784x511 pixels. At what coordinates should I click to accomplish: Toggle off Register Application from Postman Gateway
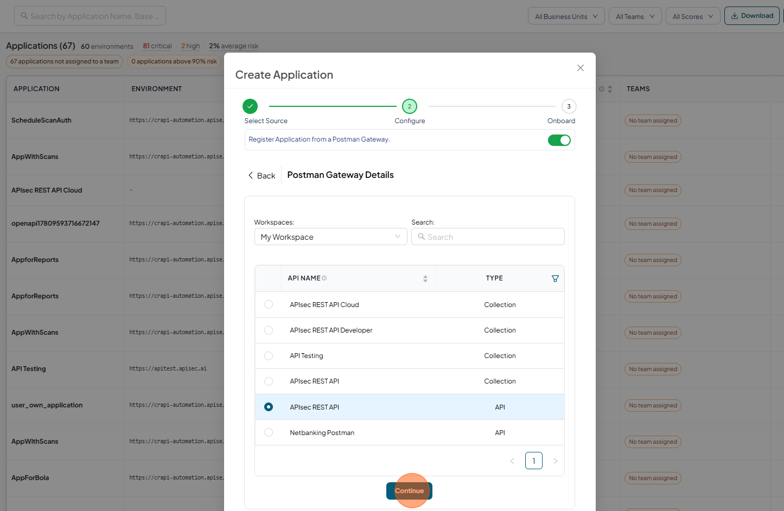(x=559, y=140)
